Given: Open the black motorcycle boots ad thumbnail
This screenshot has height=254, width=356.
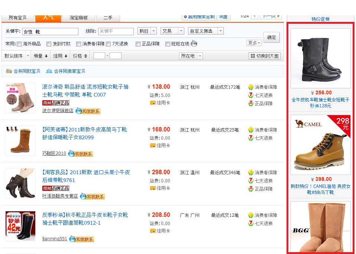Looking at the screenshot, I should coord(321,58).
